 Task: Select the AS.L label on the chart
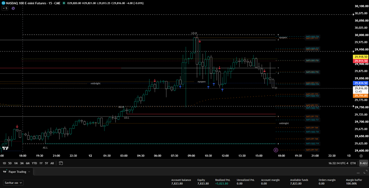click(x=45, y=147)
